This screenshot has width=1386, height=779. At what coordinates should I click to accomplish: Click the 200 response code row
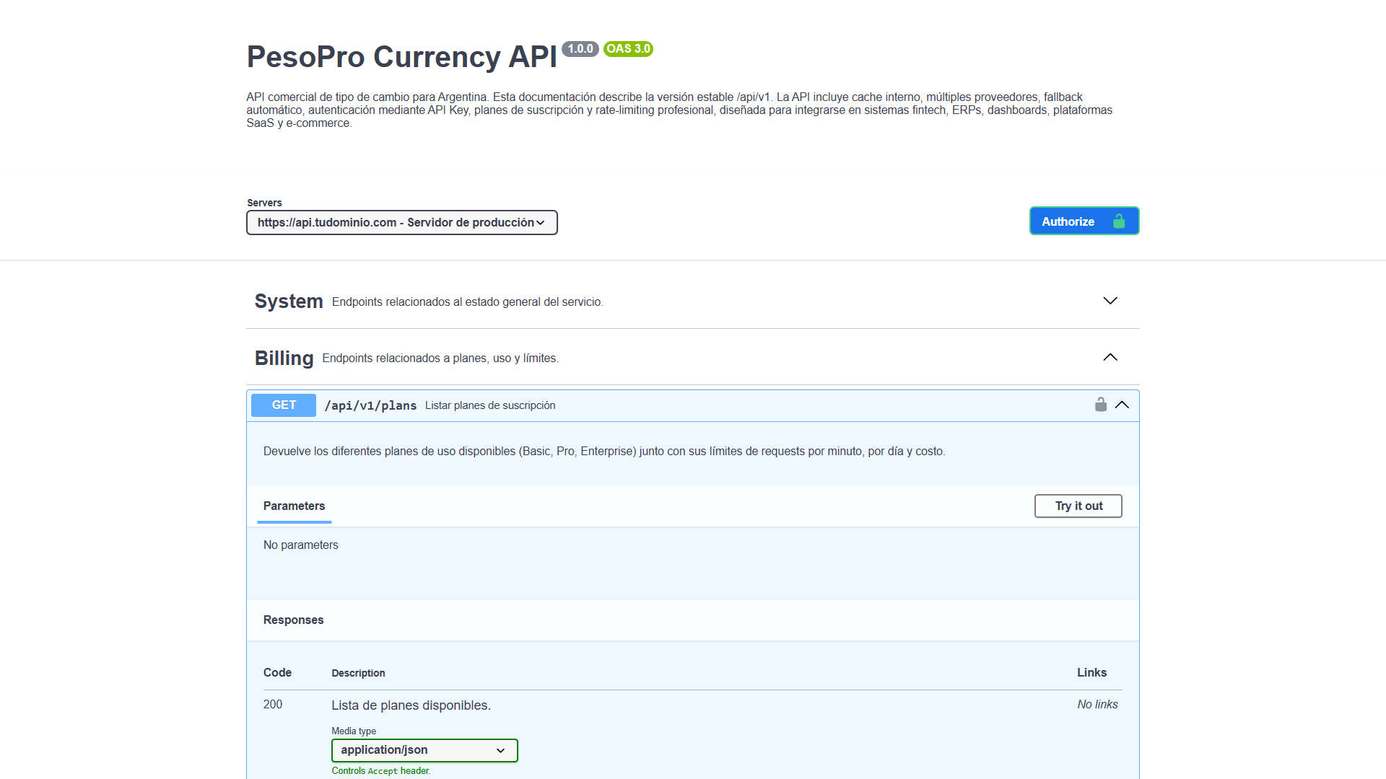[x=273, y=705]
